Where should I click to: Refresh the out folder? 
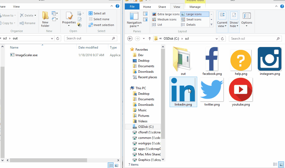pyautogui.click(x=58, y=38)
